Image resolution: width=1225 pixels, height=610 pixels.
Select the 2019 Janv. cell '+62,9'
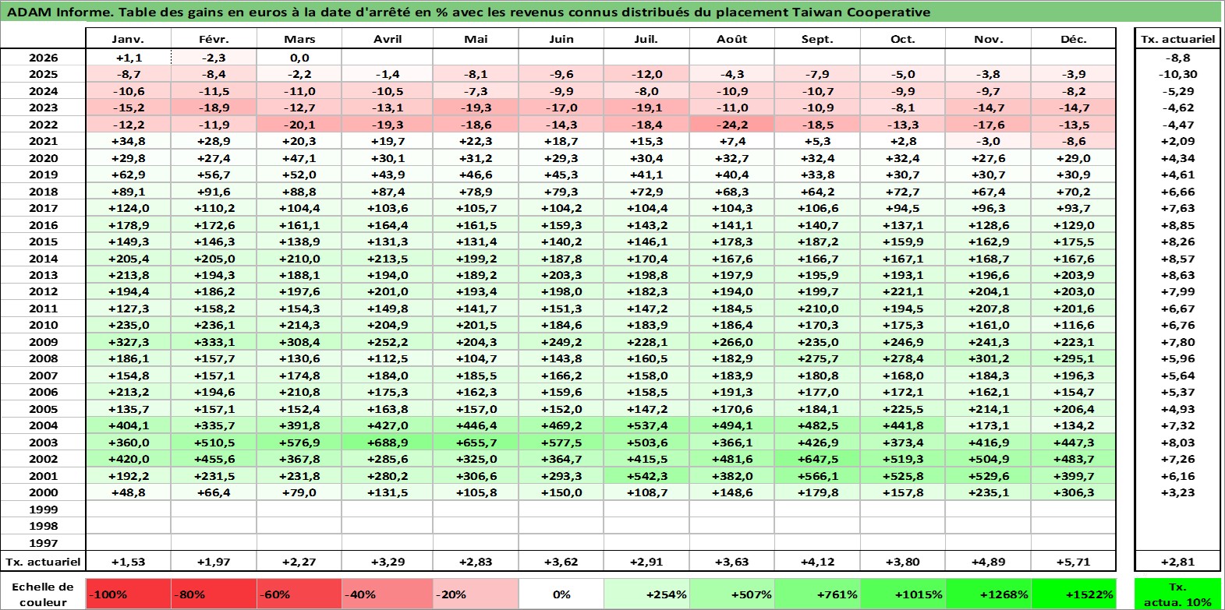[128, 175]
